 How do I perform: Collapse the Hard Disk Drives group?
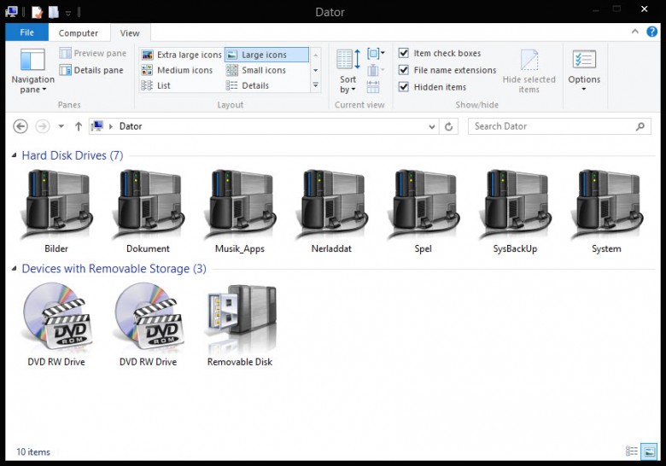(14, 155)
